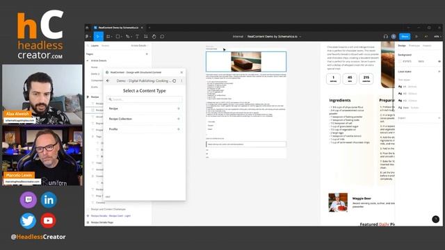Select the Recipe content type row

[144, 108]
